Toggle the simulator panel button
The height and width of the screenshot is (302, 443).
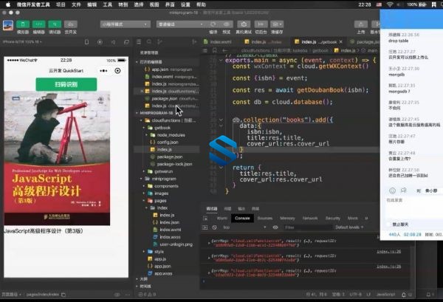pos(23,24)
